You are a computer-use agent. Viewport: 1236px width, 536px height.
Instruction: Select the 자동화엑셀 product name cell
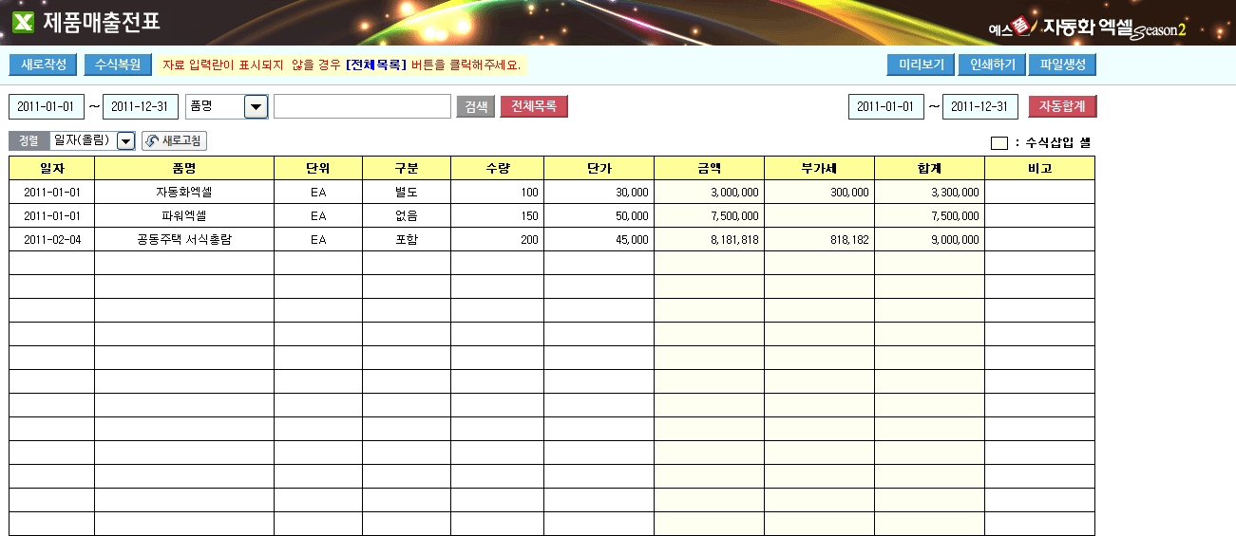(184, 192)
